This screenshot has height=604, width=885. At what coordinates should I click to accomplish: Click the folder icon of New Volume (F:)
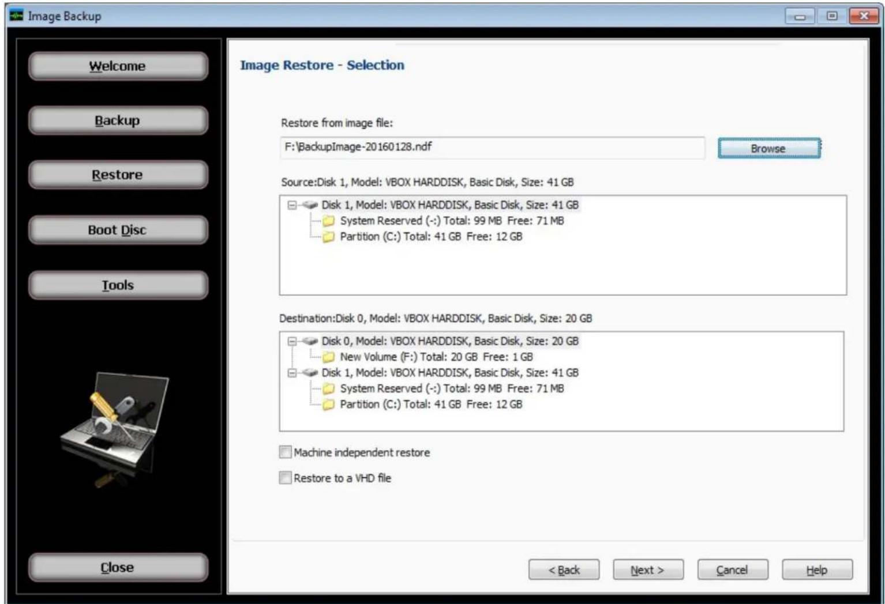point(328,357)
